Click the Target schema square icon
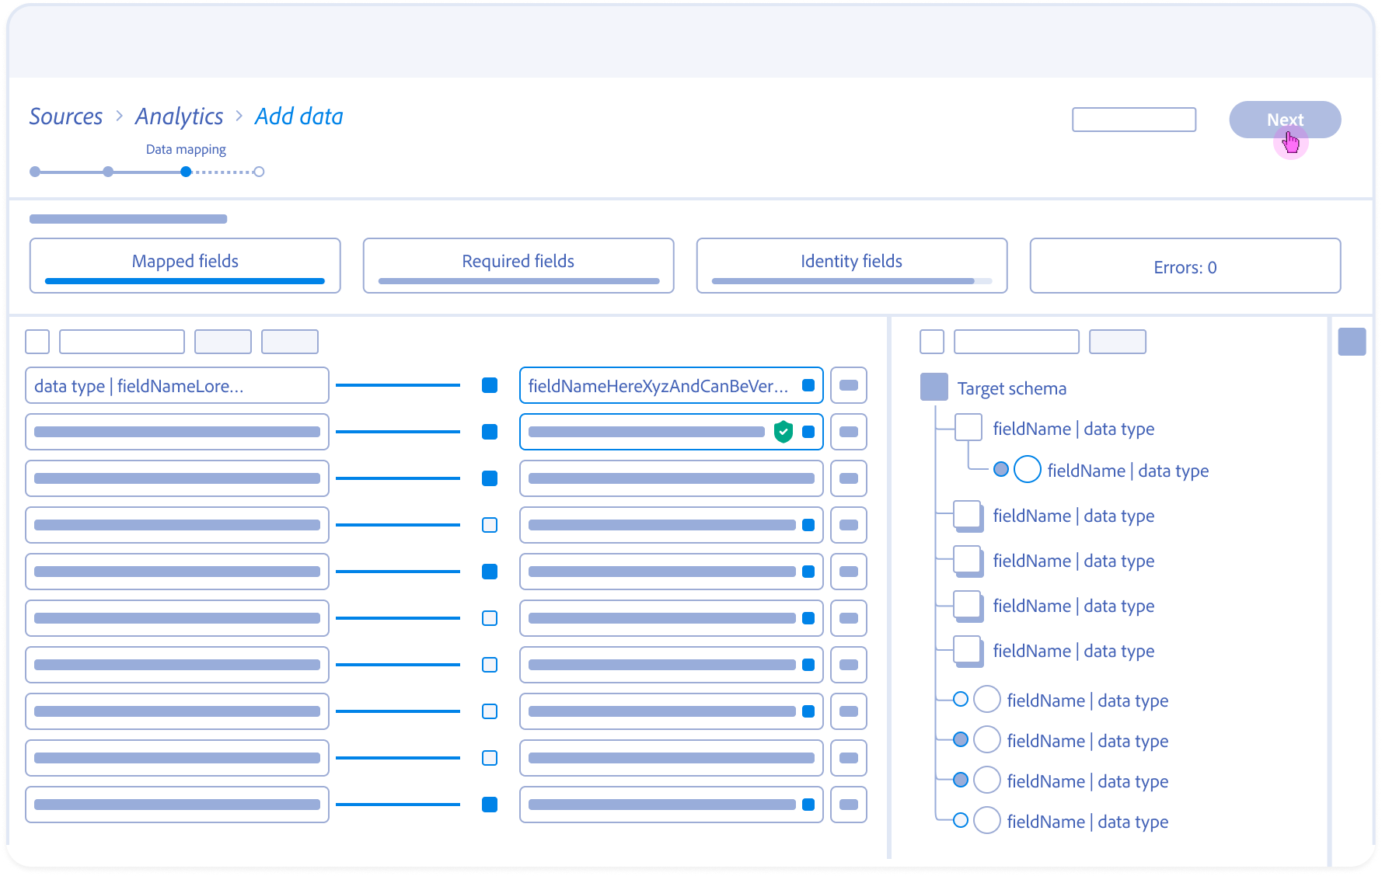The image size is (1382, 876). 934,387
